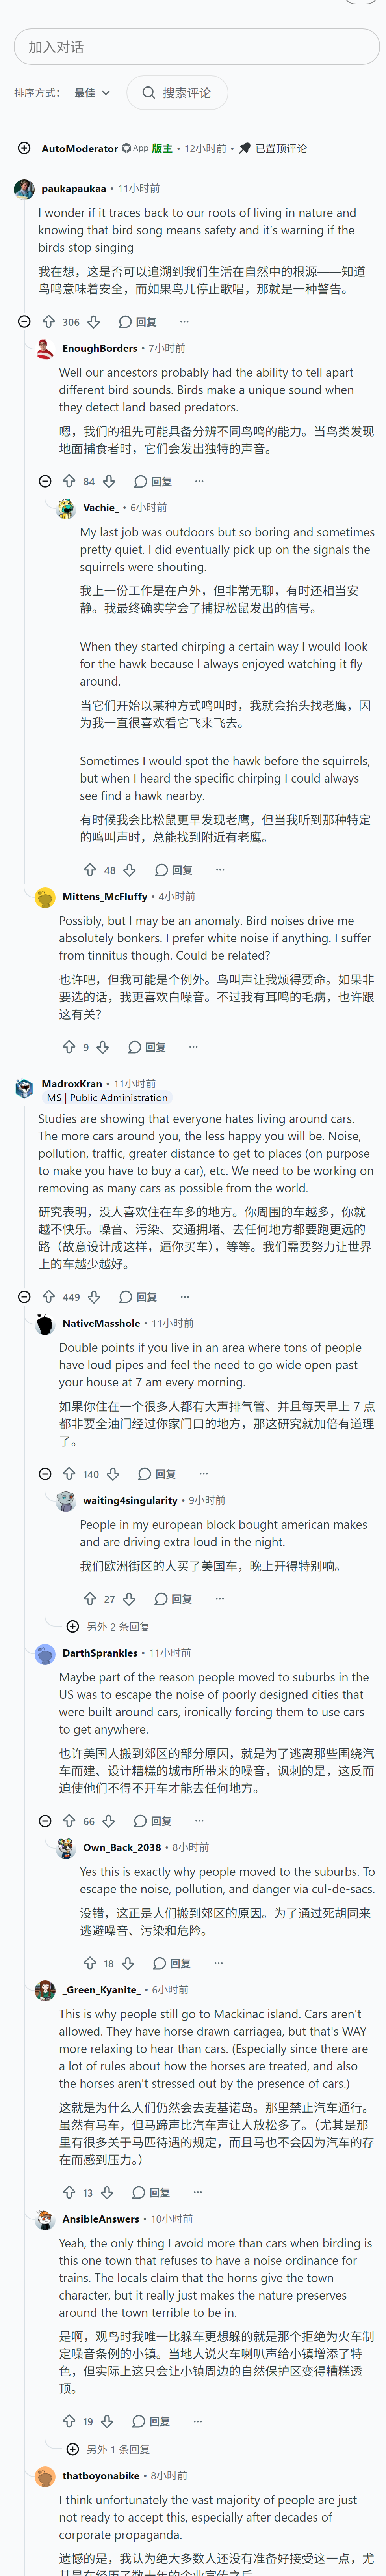The height and width of the screenshot is (2576, 386).
Task: Open the 最佳 sort order dropdown
Action: [92, 93]
